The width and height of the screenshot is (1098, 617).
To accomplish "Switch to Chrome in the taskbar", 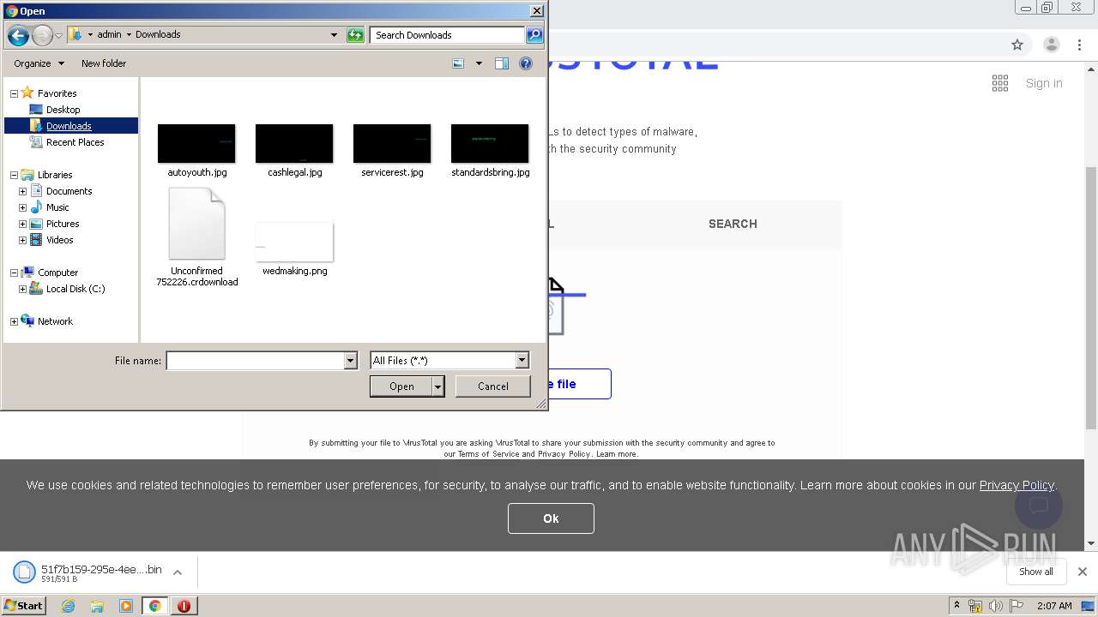I will (x=155, y=606).
